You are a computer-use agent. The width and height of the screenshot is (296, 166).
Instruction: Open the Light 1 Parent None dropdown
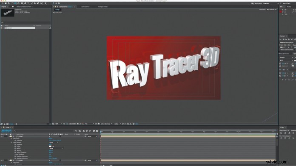[92, 160]
